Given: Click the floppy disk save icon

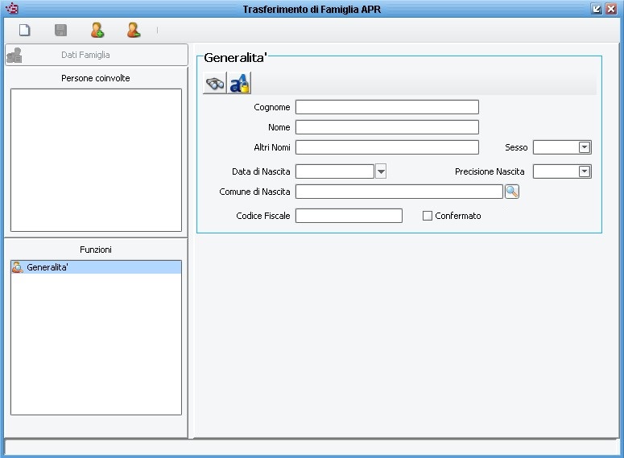Looking at the screenshot, I should tap(60, 31).
